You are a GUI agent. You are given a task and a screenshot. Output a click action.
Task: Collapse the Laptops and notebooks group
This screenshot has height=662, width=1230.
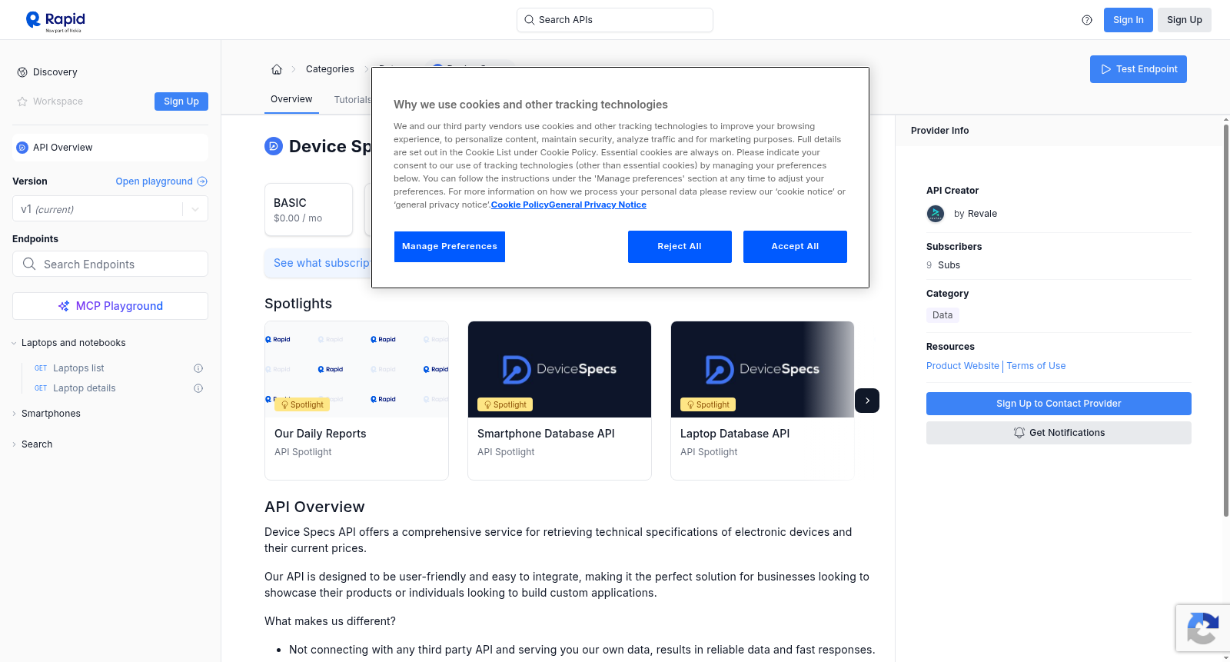click(69, 343)
